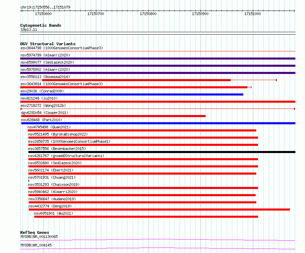The height and width of the screenshot is (253, 305).
Task: Click the 19p13.11 band label
Action: pyautogui.click(x=29, y=29)
